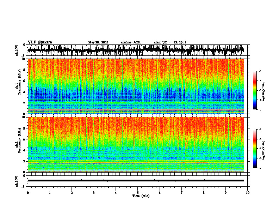Viewport: 279px width, 216px height.
Task: Click the "Time (min)" axis title
Action: point(141,196)
